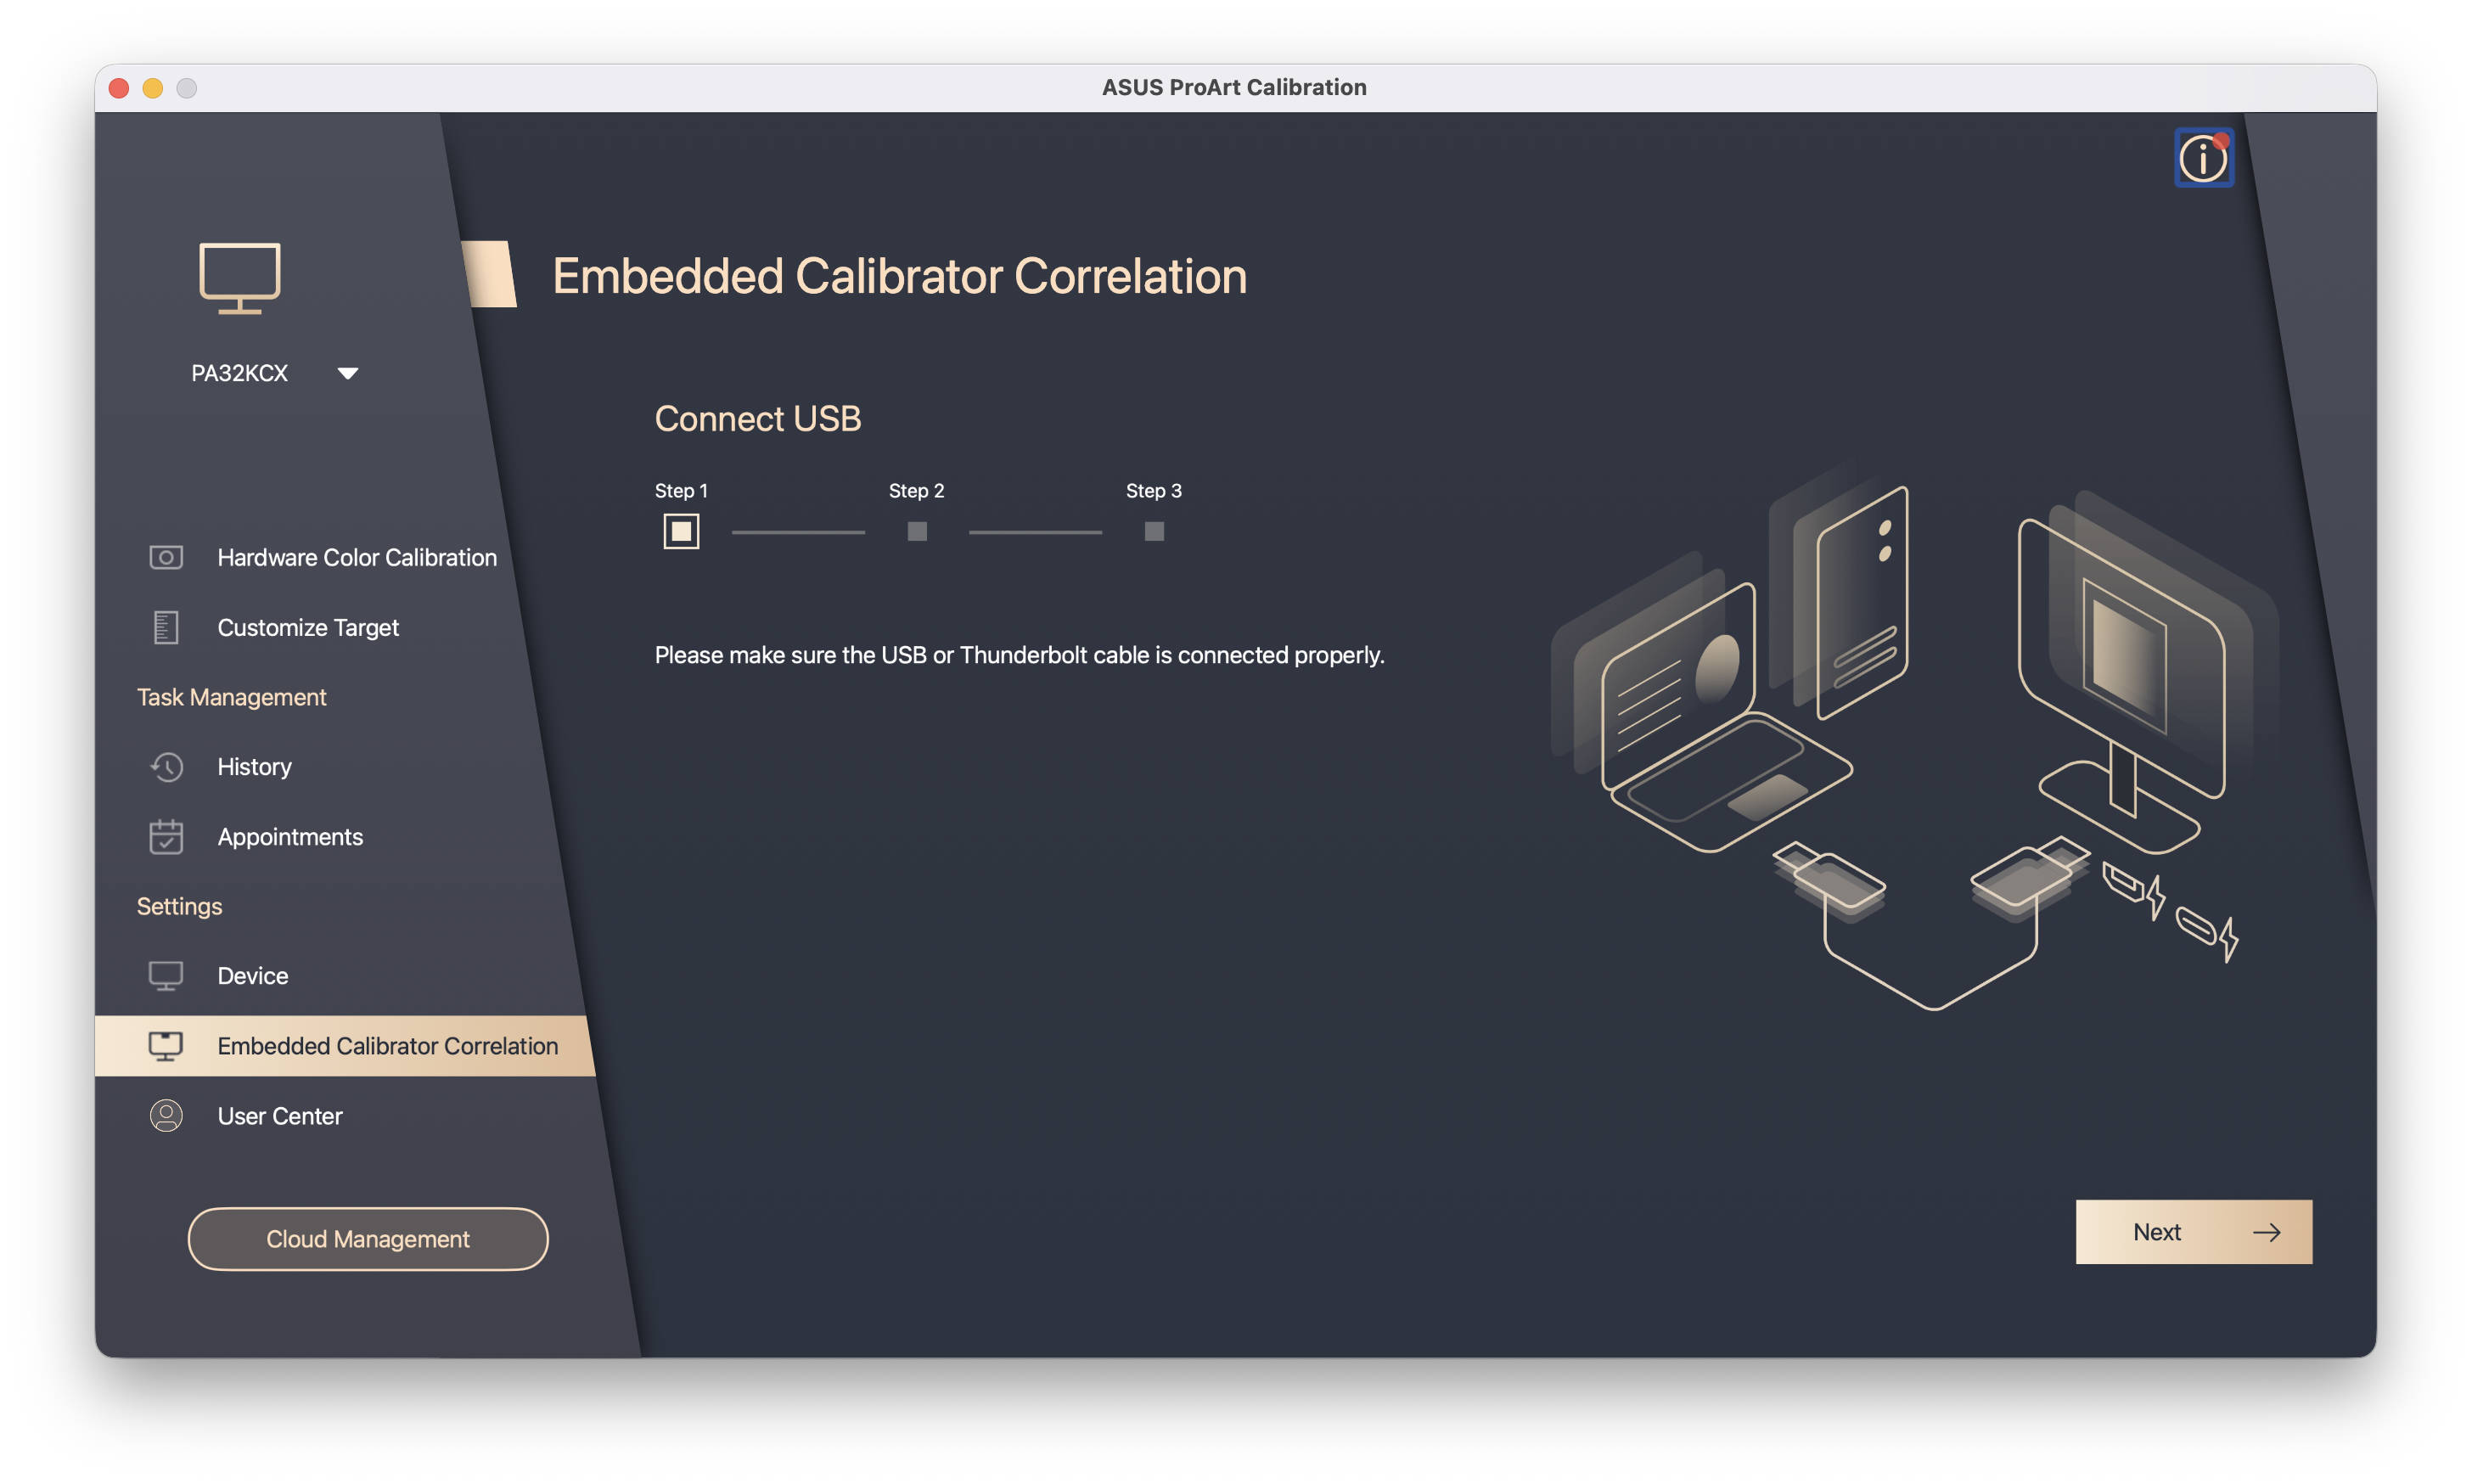Collapse the Settings section
The image size is (2472, 1484).
180,906
